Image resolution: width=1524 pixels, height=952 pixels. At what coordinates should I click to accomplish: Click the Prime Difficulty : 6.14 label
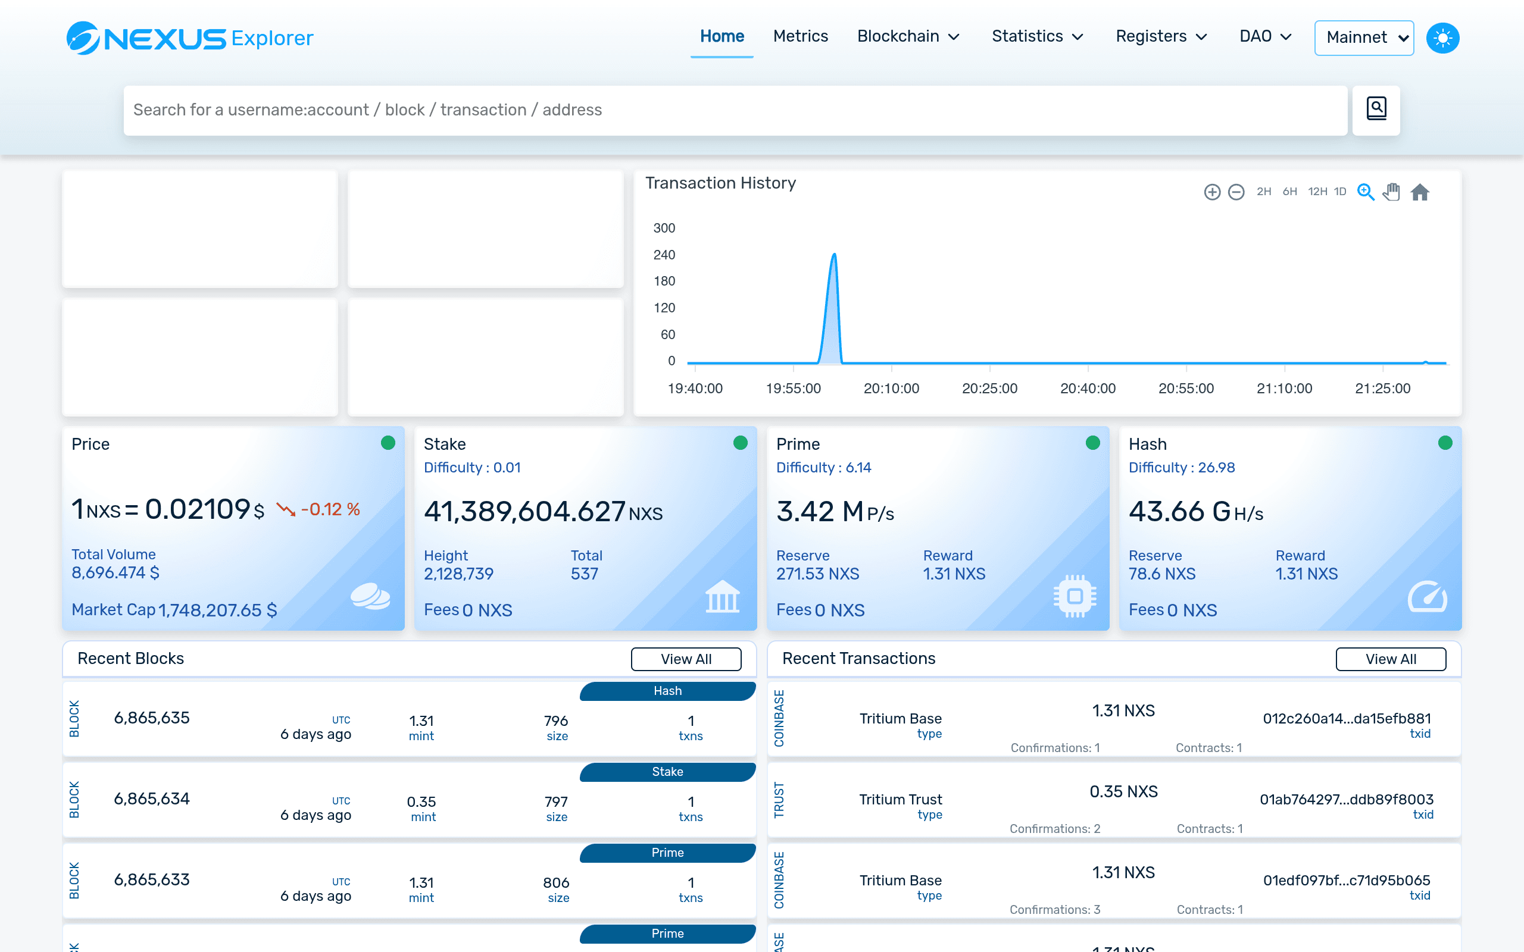tap(823, 468)
